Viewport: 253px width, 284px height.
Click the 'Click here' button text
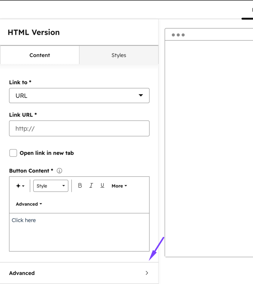(x=24, y=220)
